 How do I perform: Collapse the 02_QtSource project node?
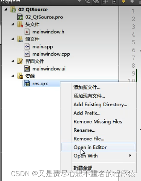click(6, 9)
